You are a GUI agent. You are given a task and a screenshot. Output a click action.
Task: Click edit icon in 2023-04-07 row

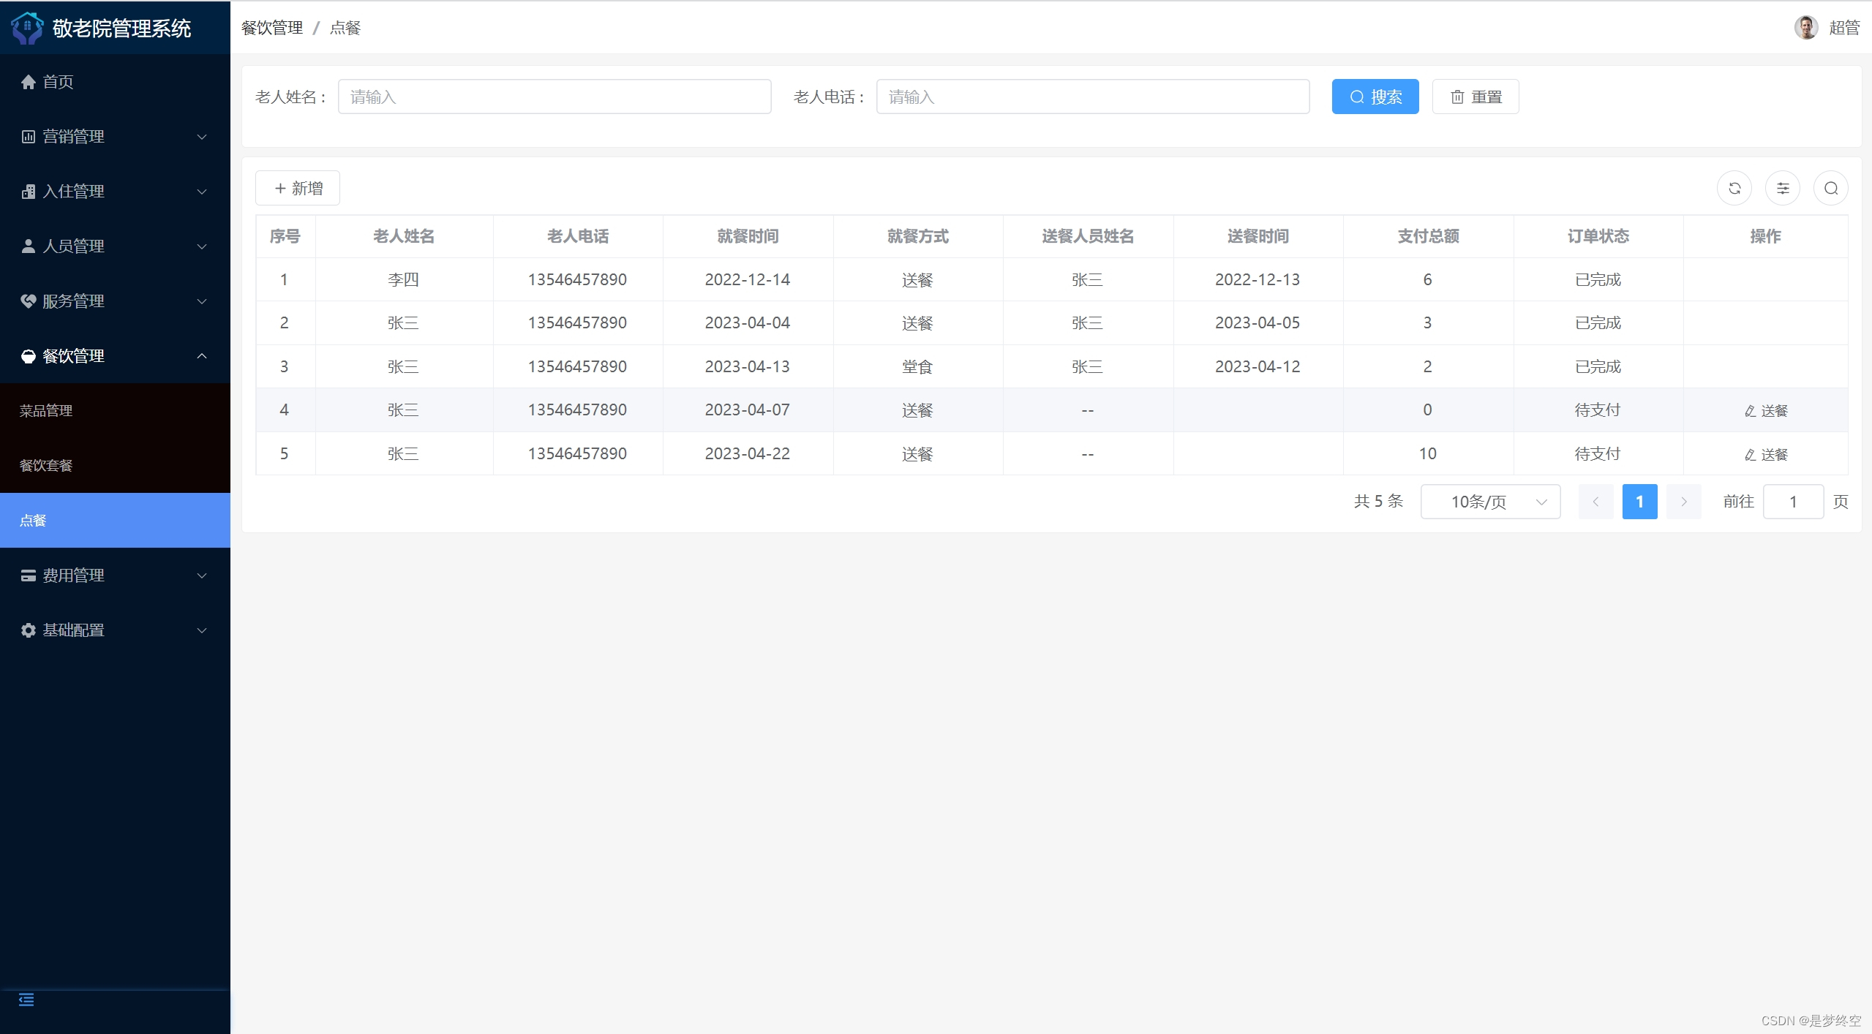1751,411
